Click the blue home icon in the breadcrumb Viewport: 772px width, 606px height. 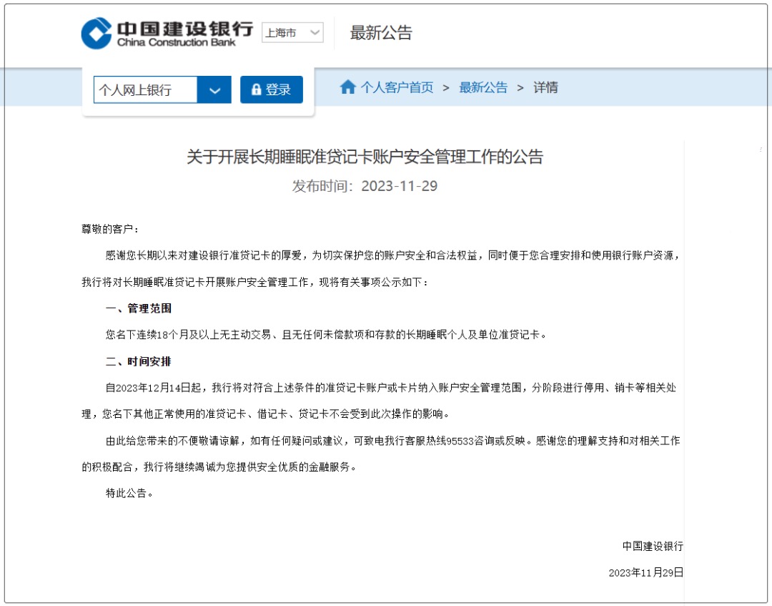(348, 87)
